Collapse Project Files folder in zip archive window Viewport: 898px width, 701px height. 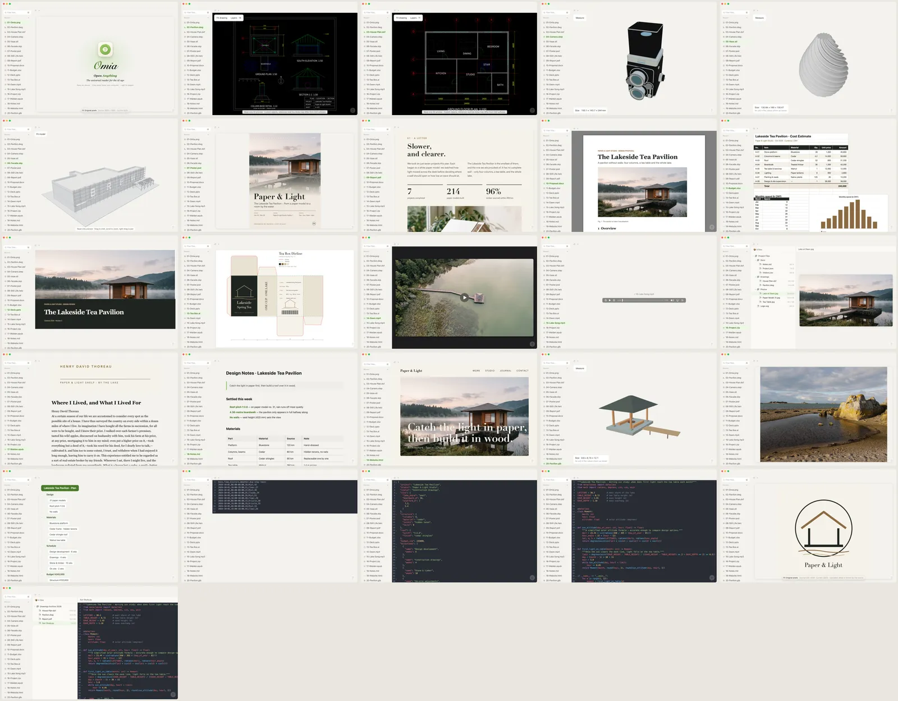point(753,256)
